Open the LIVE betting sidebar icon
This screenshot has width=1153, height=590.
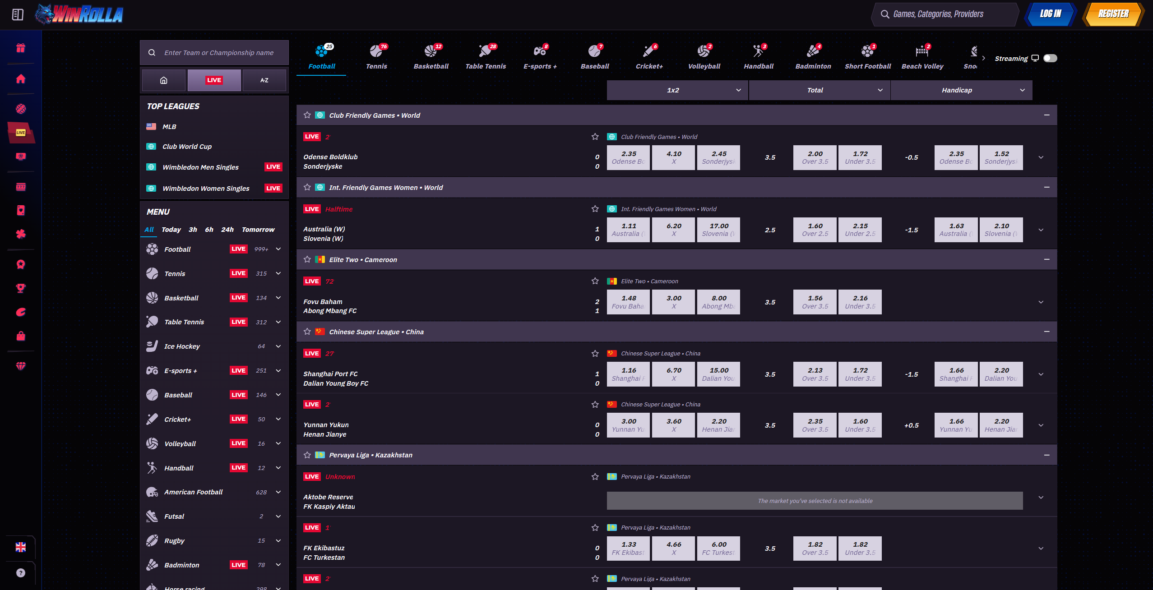tap(21, 133)
